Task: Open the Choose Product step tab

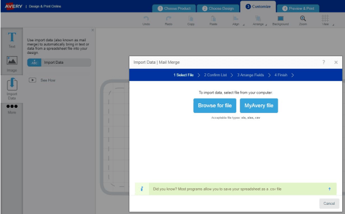Action: click(x=174, y=9)
